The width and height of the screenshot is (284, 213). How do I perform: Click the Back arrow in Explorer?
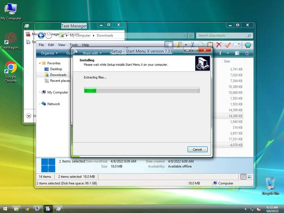(x=41, y=35)
